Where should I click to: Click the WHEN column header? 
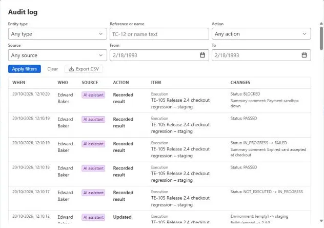[x=19, y=83]
